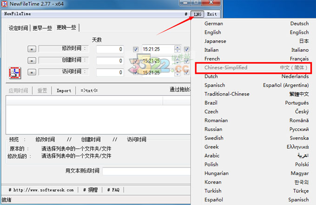Click the red dotted drag-and-drop target icon
This screenshot has height=205, width=316.
coord(15,73)
